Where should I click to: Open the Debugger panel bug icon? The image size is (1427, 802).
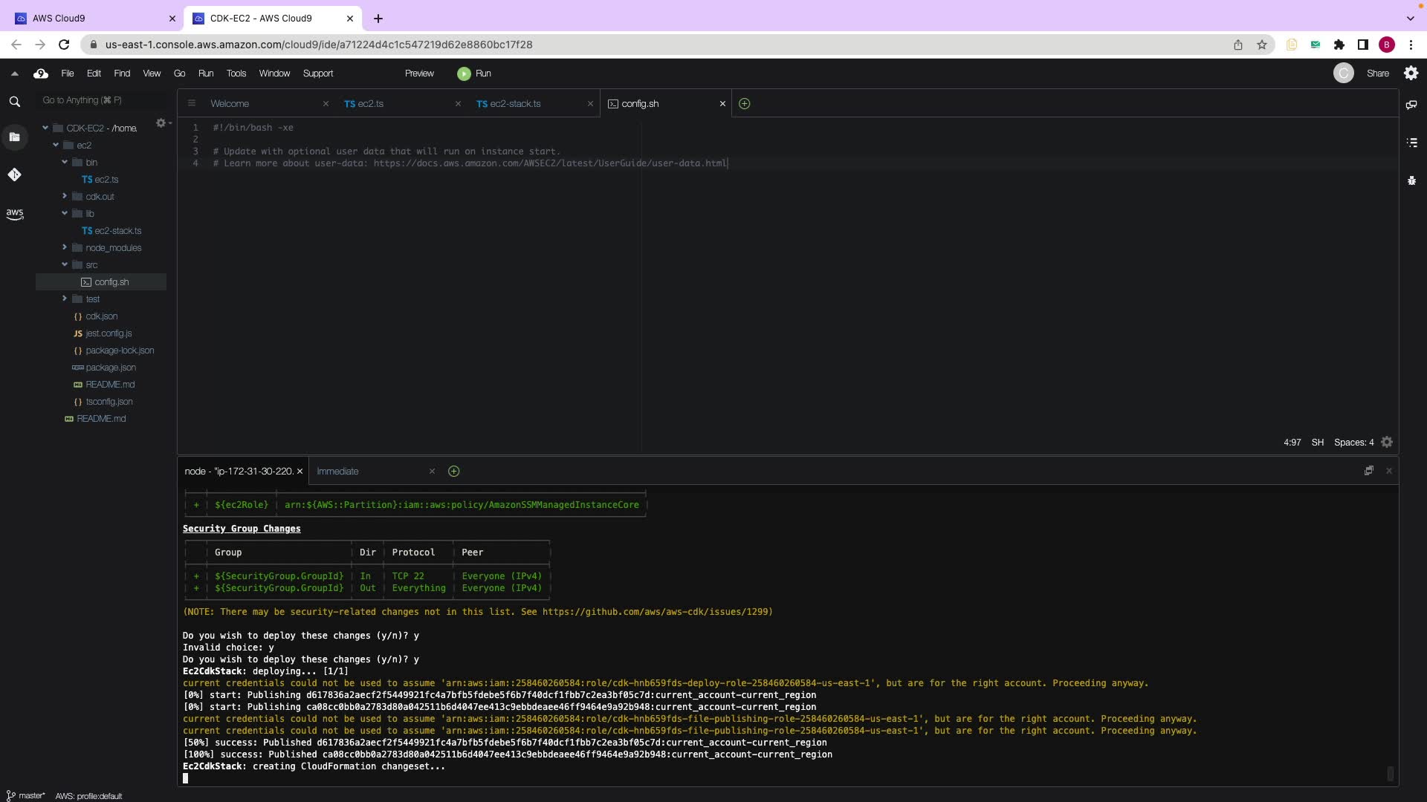(1411, 180)
